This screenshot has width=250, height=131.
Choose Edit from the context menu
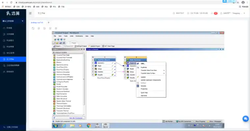(151, 63)
